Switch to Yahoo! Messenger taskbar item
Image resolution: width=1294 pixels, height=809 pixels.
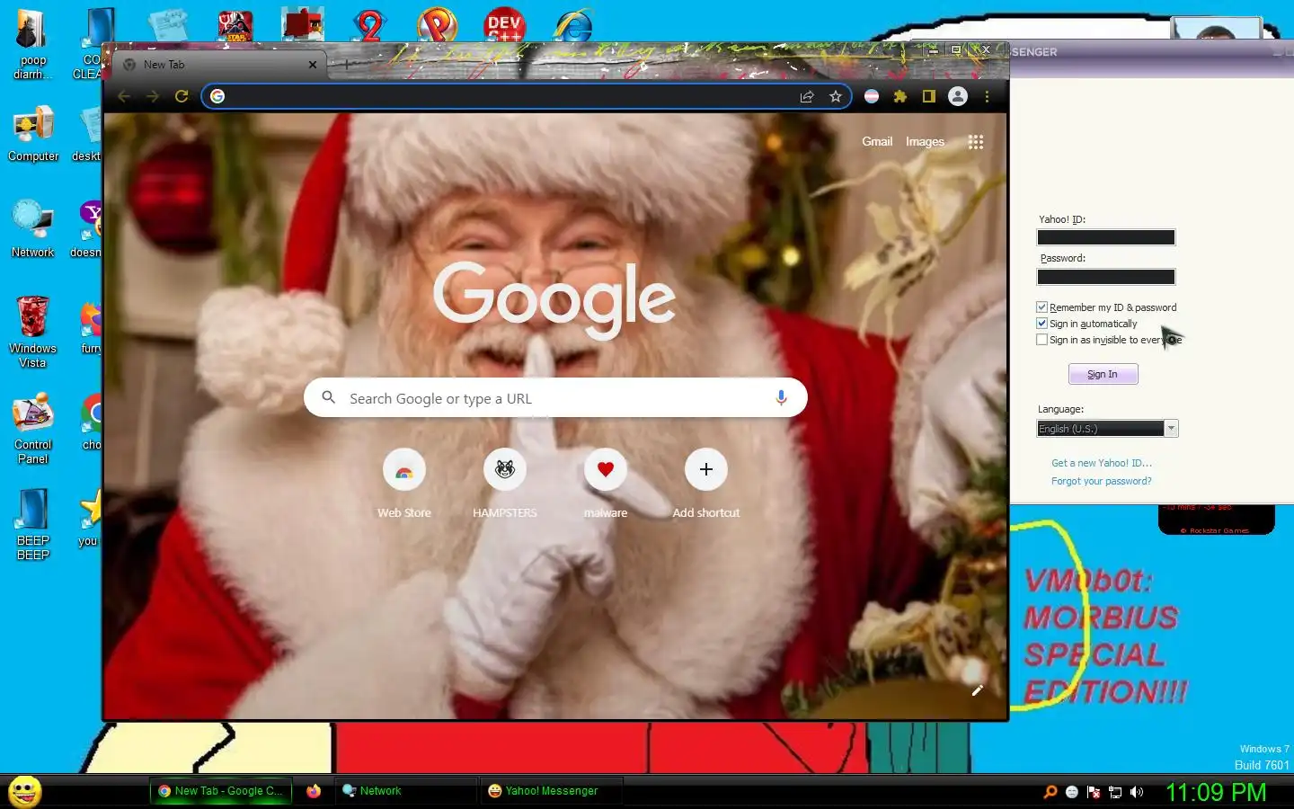click(x=550, y=791)
